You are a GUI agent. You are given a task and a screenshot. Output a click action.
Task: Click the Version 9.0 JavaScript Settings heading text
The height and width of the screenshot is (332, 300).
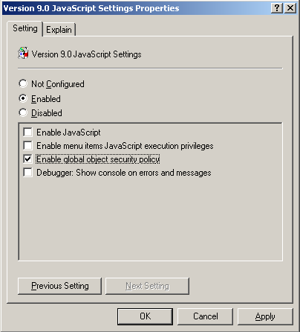pyautogui.click(x=86, y=54)
